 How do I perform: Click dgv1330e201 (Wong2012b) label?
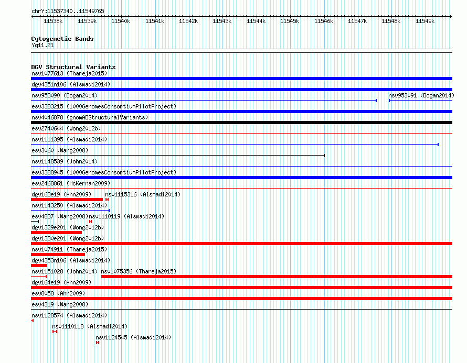(68, 238)
